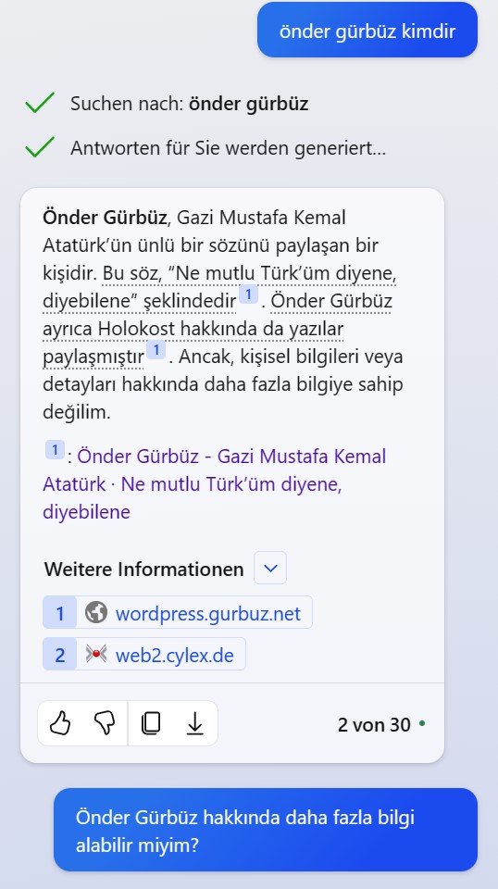Select suggestion Önder Gürbüz hakkında daha fazla bilgi
Screen dimensions: 498x889
(266, 830)
